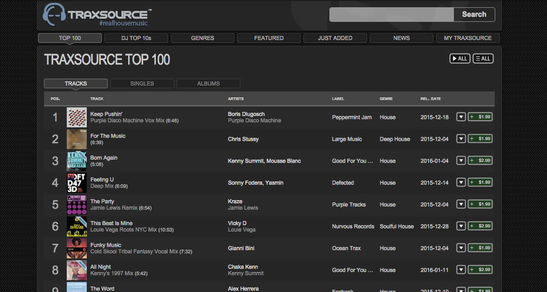Click the Keep Pushin' album artwork
547x292 pixels.
point(77,117)
